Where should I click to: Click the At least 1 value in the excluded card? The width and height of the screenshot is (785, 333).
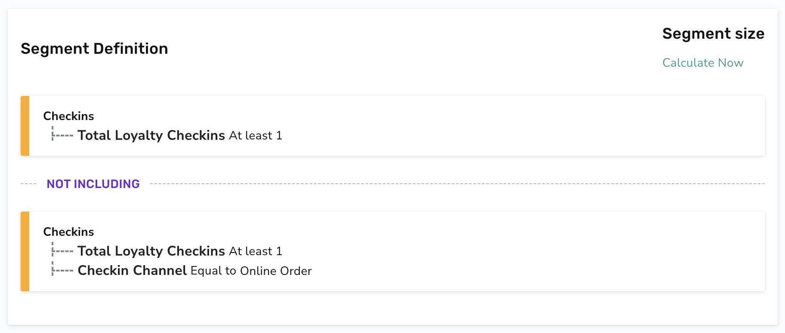point(256,251)
